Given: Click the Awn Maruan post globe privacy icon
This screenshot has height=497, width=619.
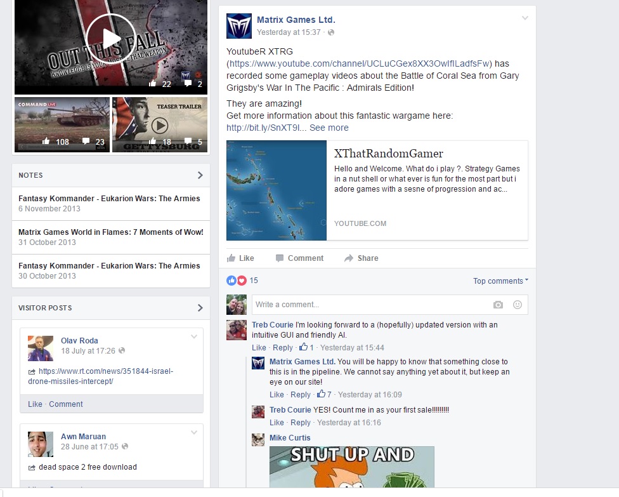Looking at the screenshot, I should 125,446.
